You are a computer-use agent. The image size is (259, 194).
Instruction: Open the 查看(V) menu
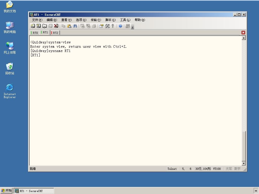(67, 20)
